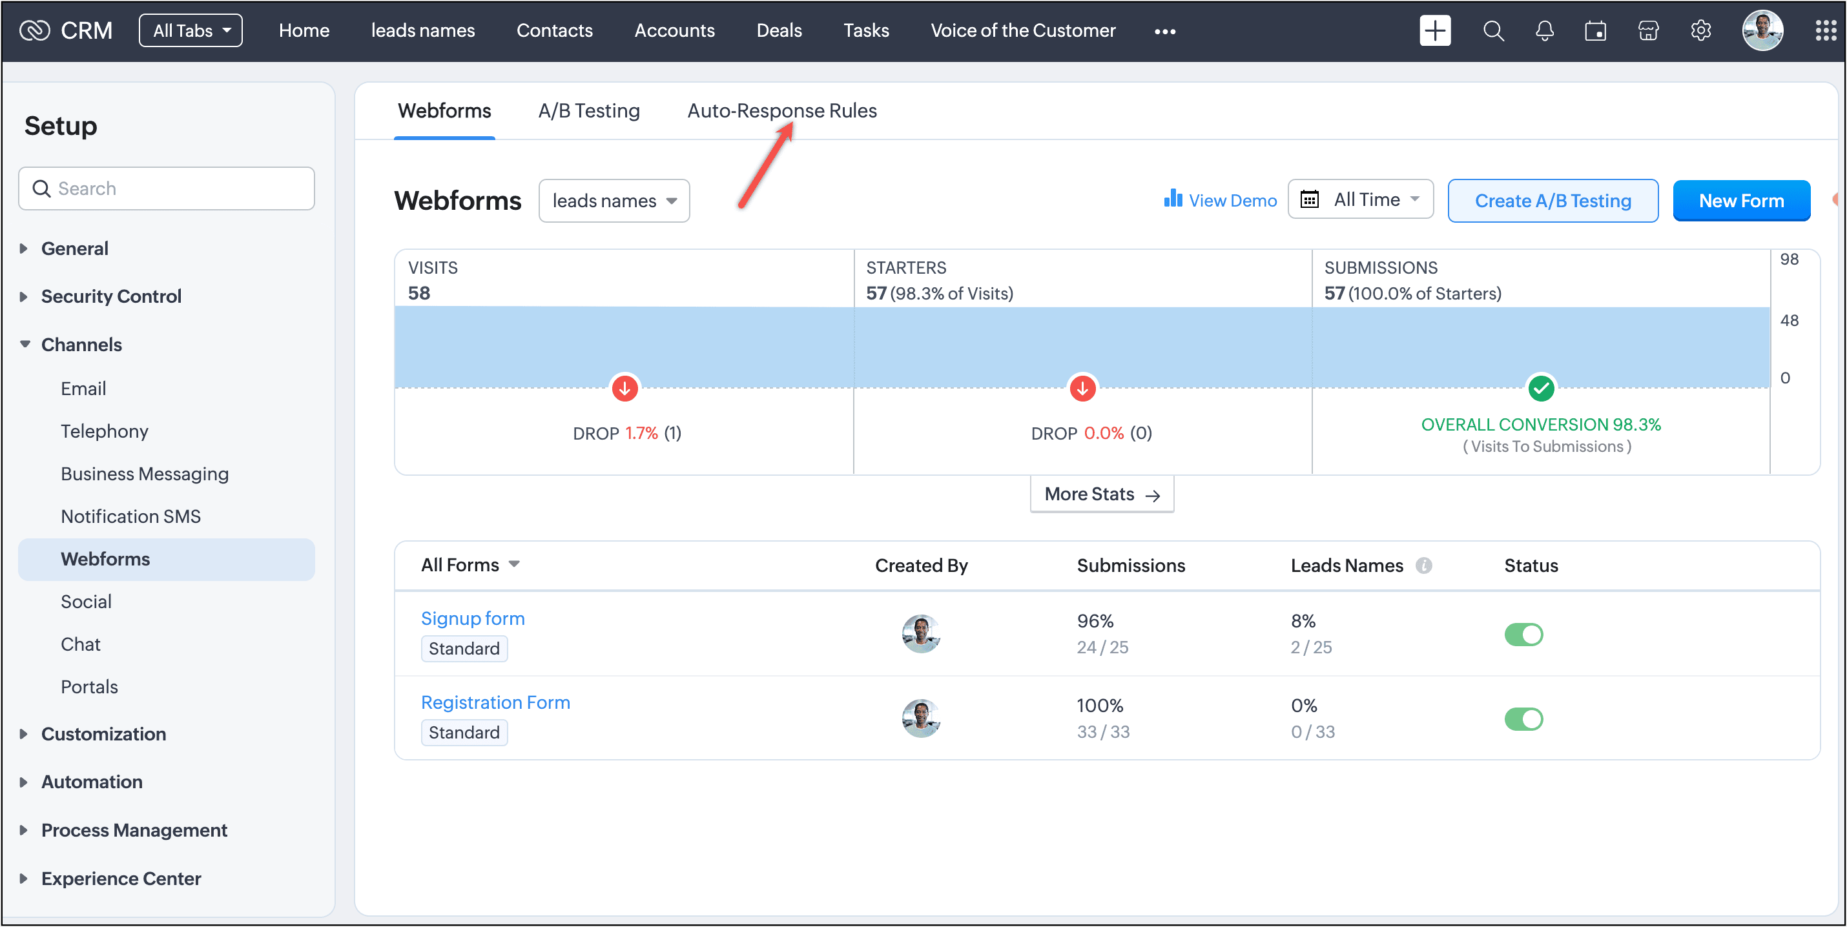Click the three-dots more tabs icon

[1164, 31]
